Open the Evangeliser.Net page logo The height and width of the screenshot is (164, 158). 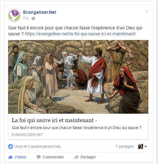14,15
